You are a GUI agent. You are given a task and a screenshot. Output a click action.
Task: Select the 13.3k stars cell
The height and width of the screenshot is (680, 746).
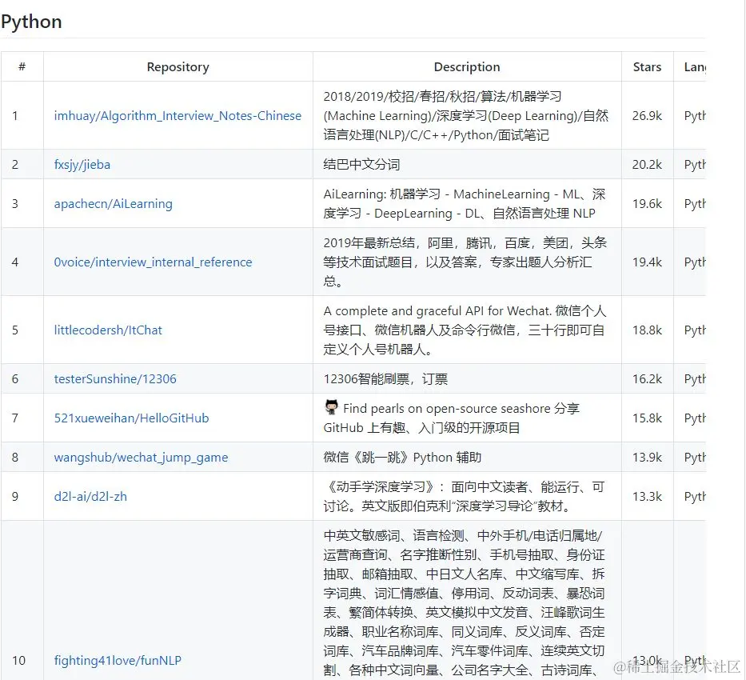(x=647, y=496)
